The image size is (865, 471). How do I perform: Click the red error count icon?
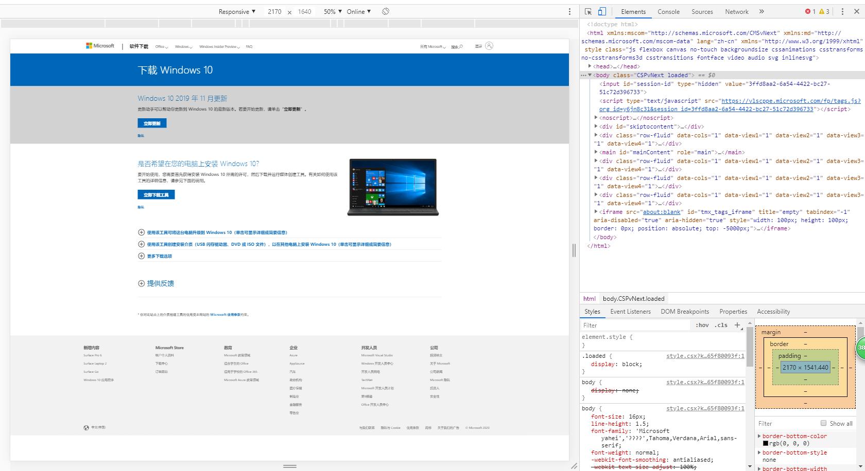pyautogui.click(x=807, y=11)
